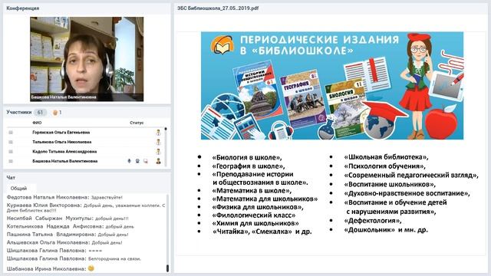The width and height of the screenshot is (491, 276).
Task: Click the presenter avatar icon for Башкова Наталья
Action: (x=159, y=161)
